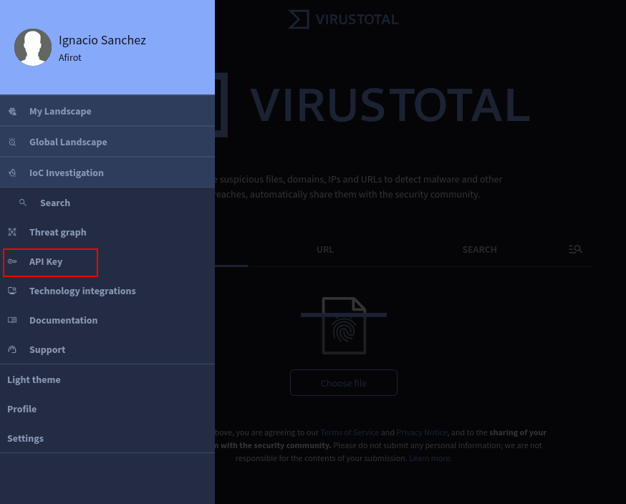Open Global Landscape menu entry
Screen dimensions: 626x504
tap(107, 142)
